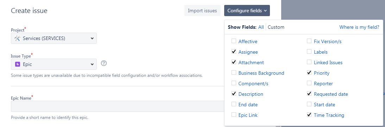Switch Show Fields to All
This screenshot has height=127, width=385.
pos(261,27)
